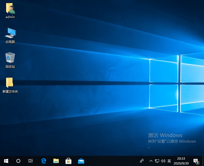This screenshot has width=204, height=166.
Task: Click the Cortana circle search button
Action: click(x=18, y=161)
